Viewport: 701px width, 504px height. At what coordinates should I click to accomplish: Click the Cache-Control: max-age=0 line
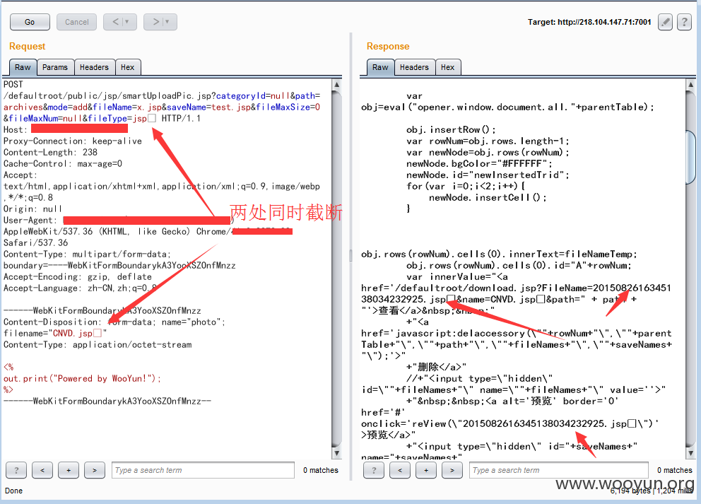click(x=63, y=164)
